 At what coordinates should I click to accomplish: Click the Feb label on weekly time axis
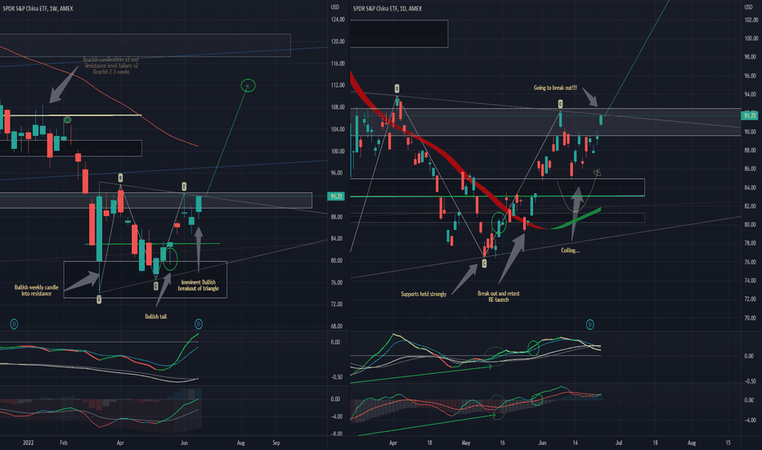[x=63, y=443]
